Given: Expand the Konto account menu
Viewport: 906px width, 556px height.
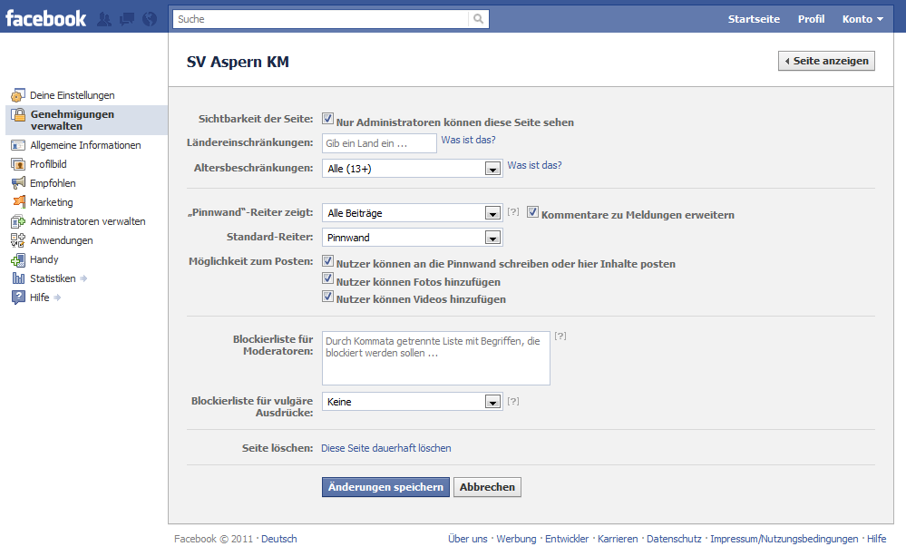Looking at the screenshot, I should (x=862, y=19).
